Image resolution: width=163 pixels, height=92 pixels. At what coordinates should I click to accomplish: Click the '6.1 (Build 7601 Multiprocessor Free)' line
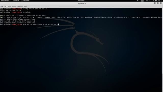tap(18, 19)
